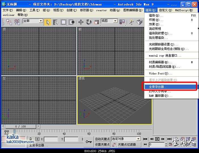Toggle the 设置关键点 button
The height and width of the screenshot is (153, 199).
point(102,144)
